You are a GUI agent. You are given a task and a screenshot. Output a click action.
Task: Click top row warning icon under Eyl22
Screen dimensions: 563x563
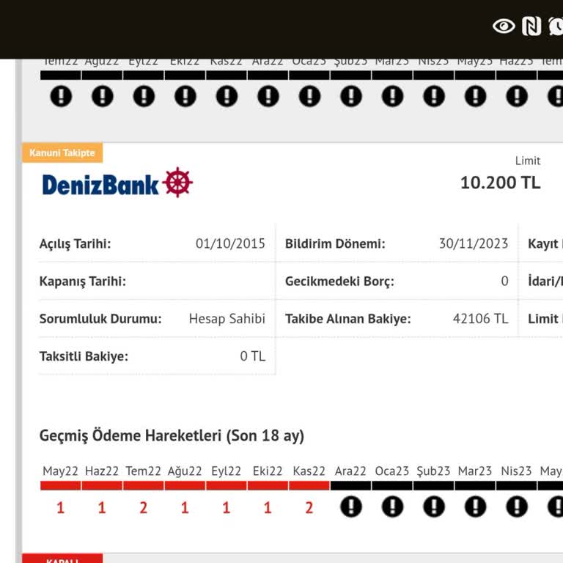tap(144, 96)
